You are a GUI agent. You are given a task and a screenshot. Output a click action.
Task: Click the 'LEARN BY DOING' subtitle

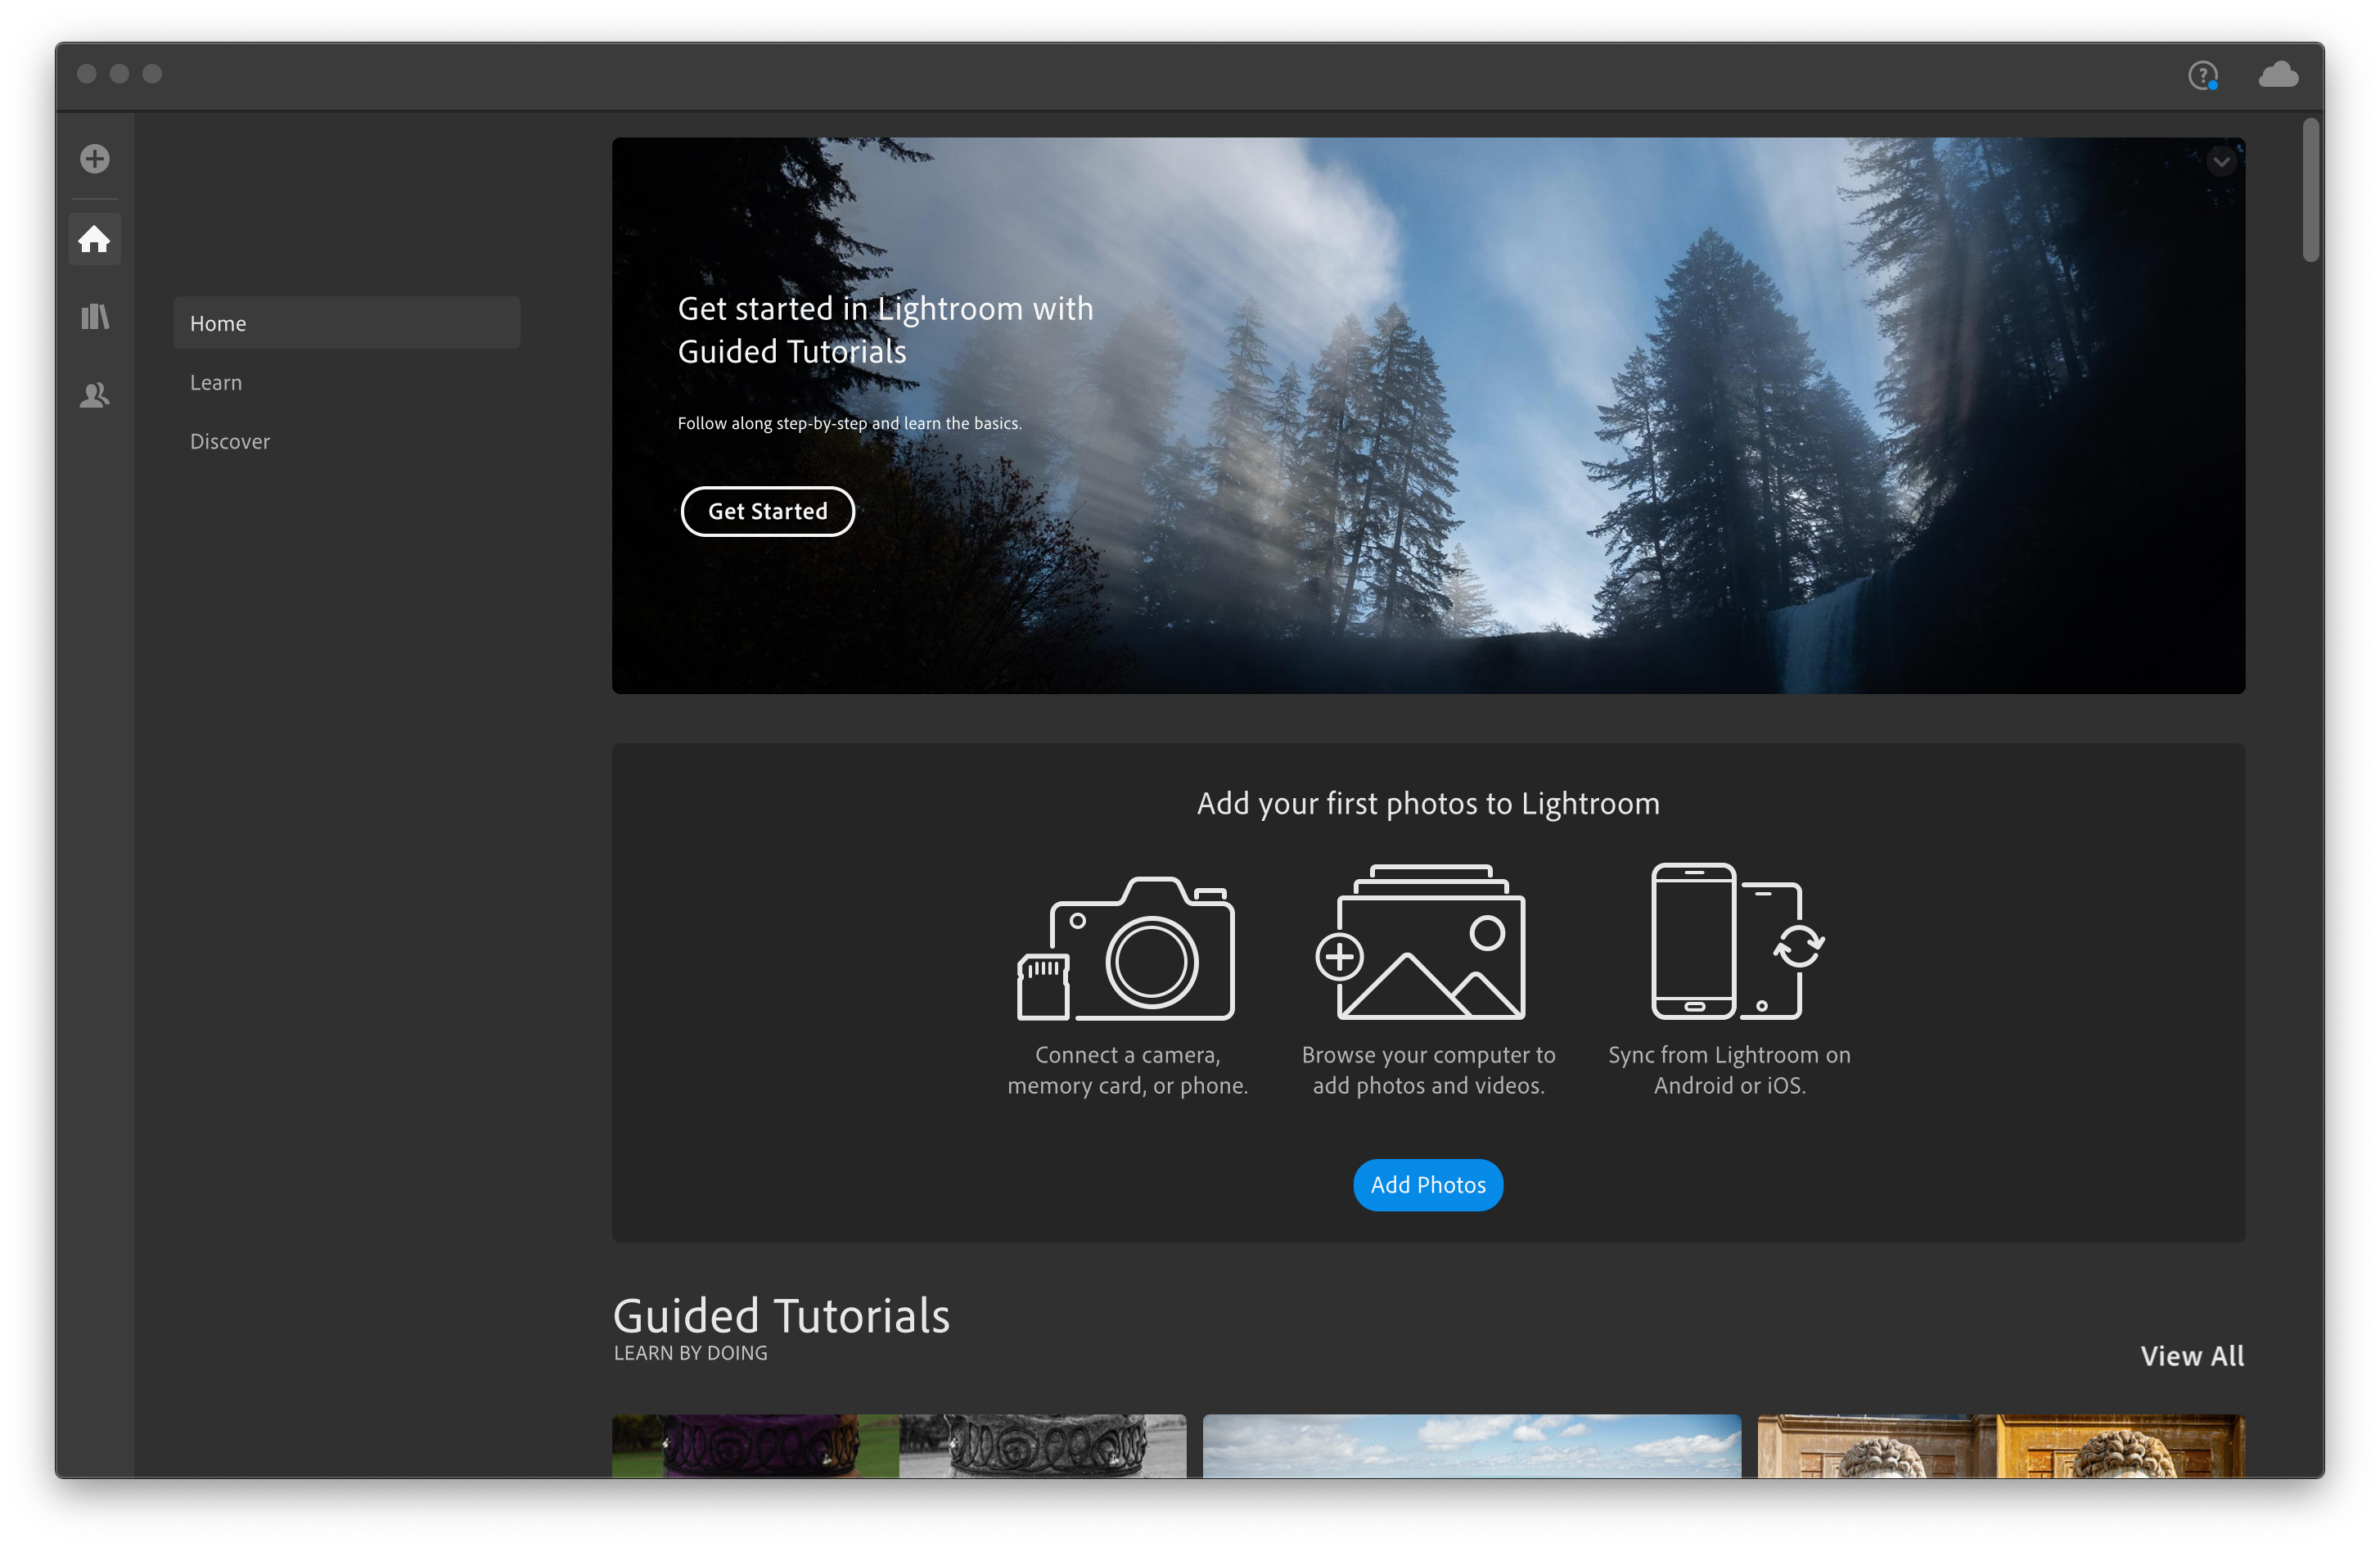(690, 1353)
